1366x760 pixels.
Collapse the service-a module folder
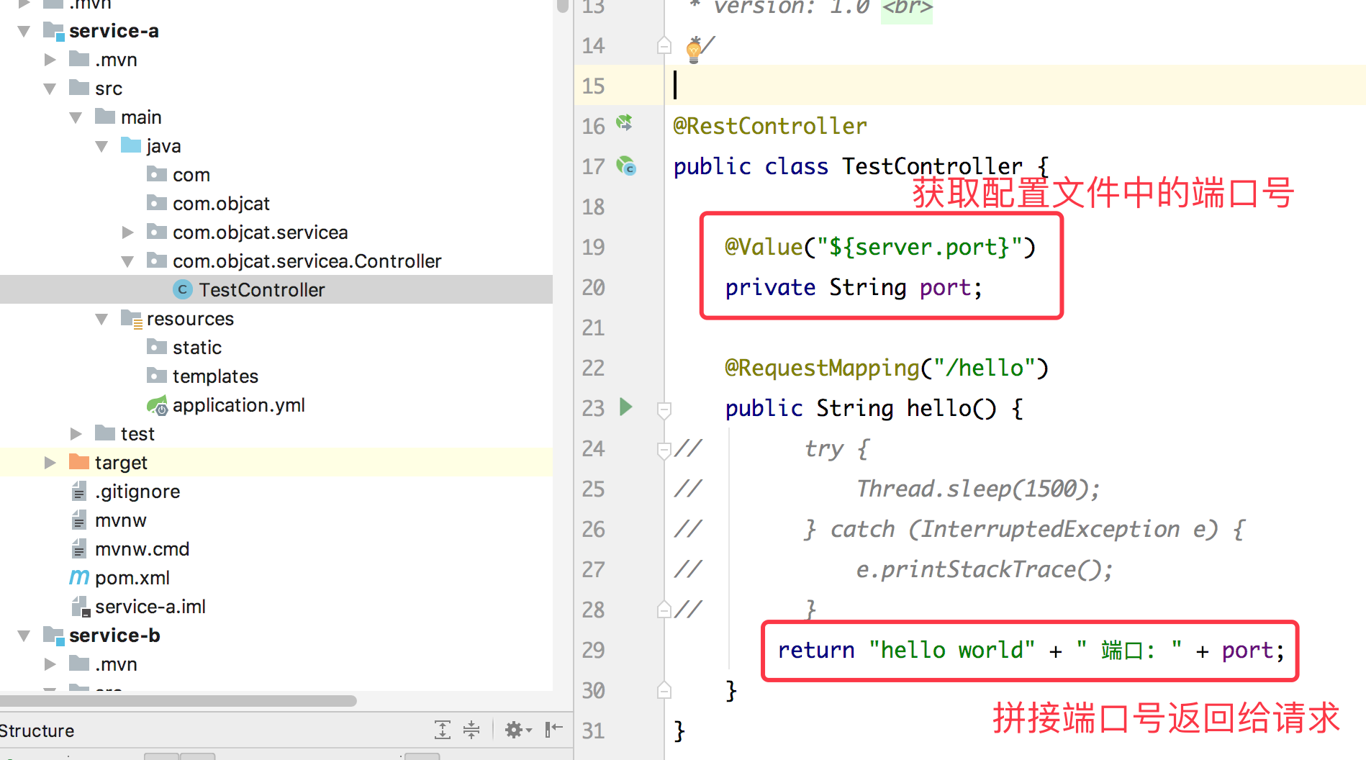point(24,31)
